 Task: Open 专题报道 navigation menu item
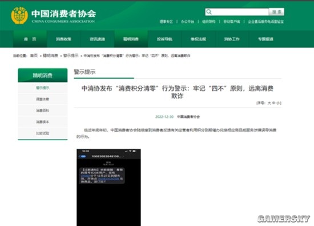pyautogui.click(x=265, y=39)
